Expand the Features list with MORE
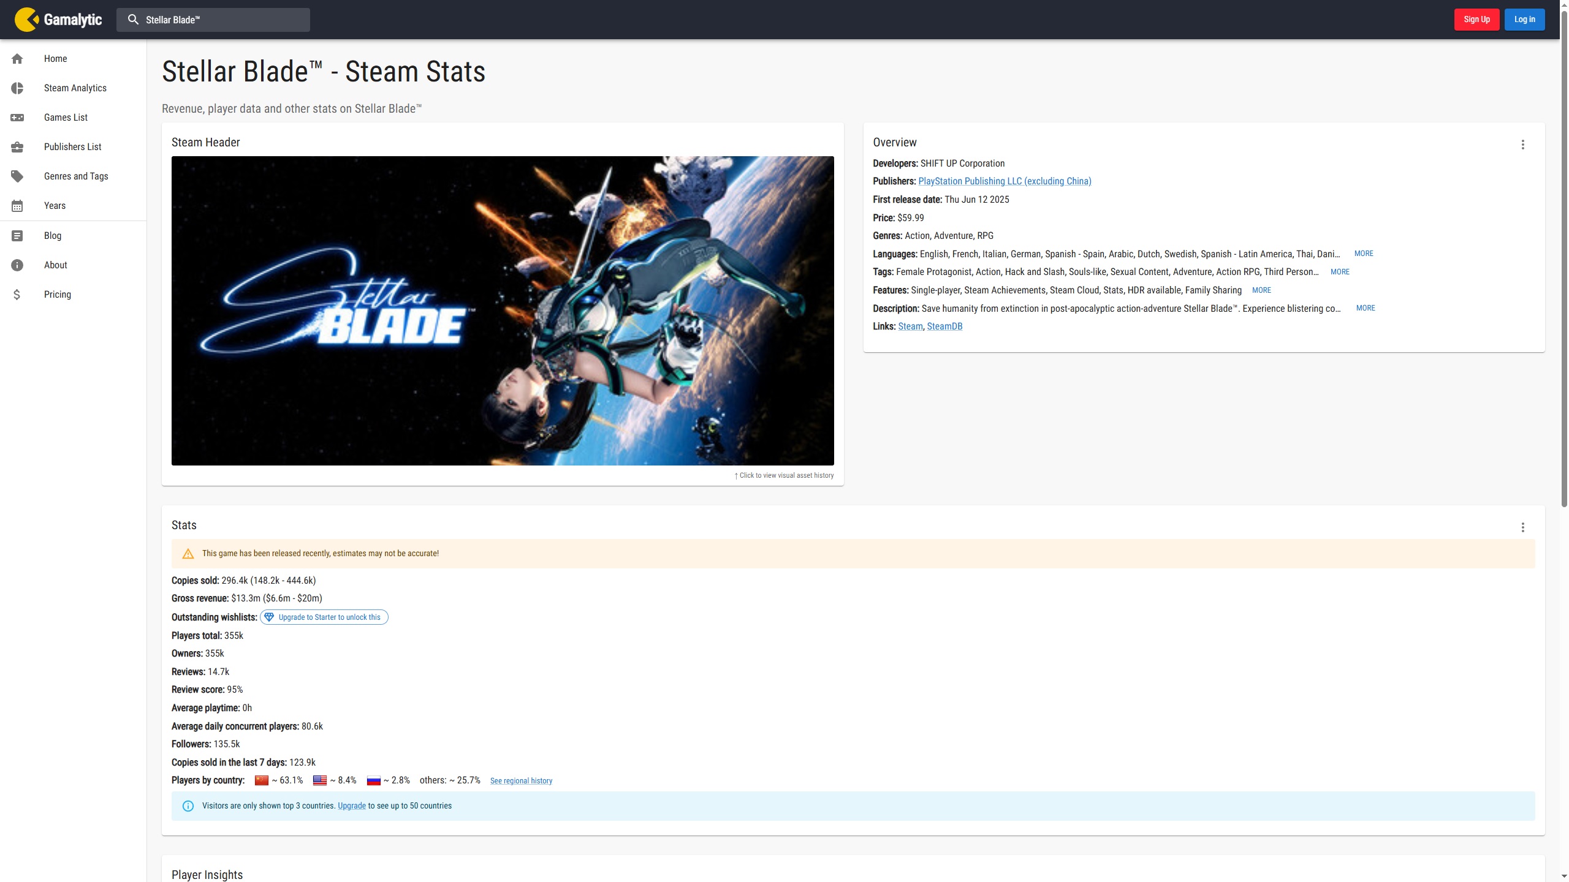This screenshot has width=1569, height=882. (x=1261, y=290)
